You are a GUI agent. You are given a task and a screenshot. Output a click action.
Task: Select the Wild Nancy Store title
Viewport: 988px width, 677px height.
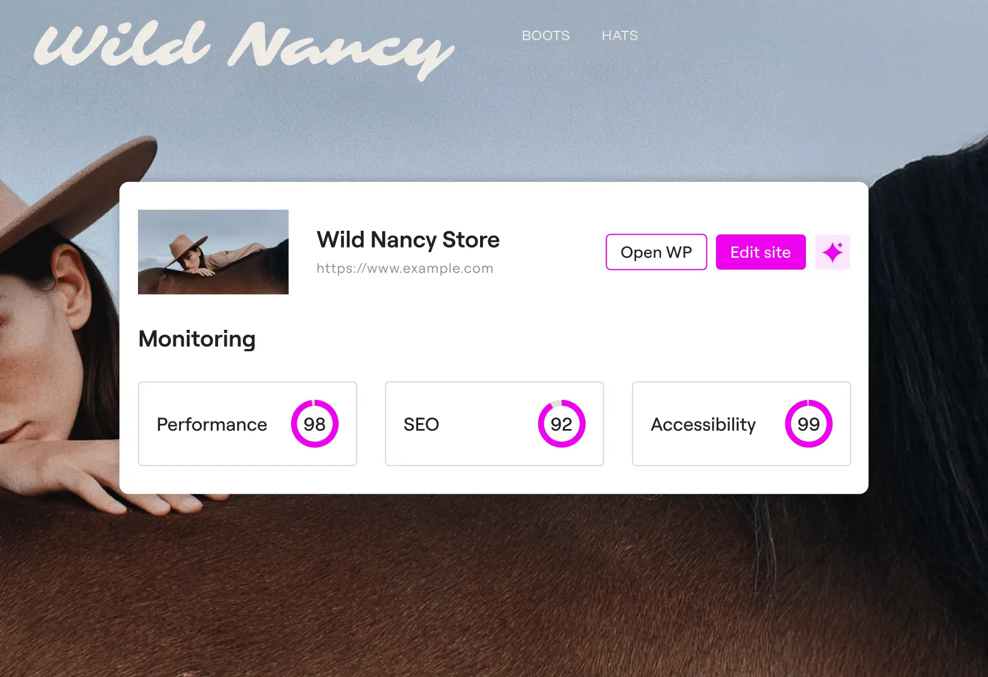[408, 239]
